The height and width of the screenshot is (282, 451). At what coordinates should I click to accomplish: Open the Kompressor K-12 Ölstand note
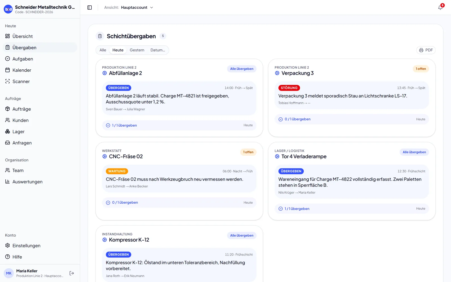(x=179, y=265)
